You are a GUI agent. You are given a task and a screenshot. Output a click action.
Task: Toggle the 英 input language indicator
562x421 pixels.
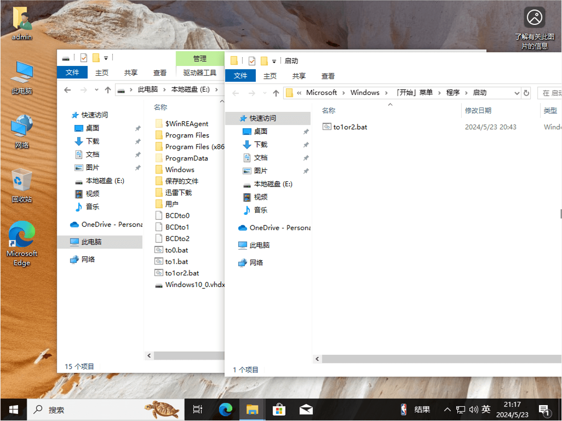click(486, 410)
